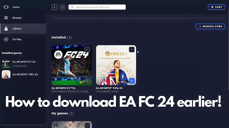
Task: Click the info icon on FC 24 cover
Action: (x=87, y=81)
